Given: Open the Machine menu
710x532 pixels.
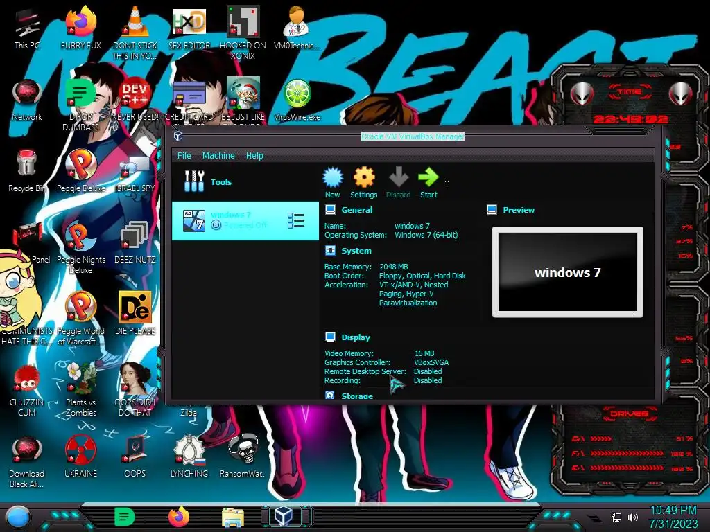Looking at the screenshot, I should [x=218, y=156].
